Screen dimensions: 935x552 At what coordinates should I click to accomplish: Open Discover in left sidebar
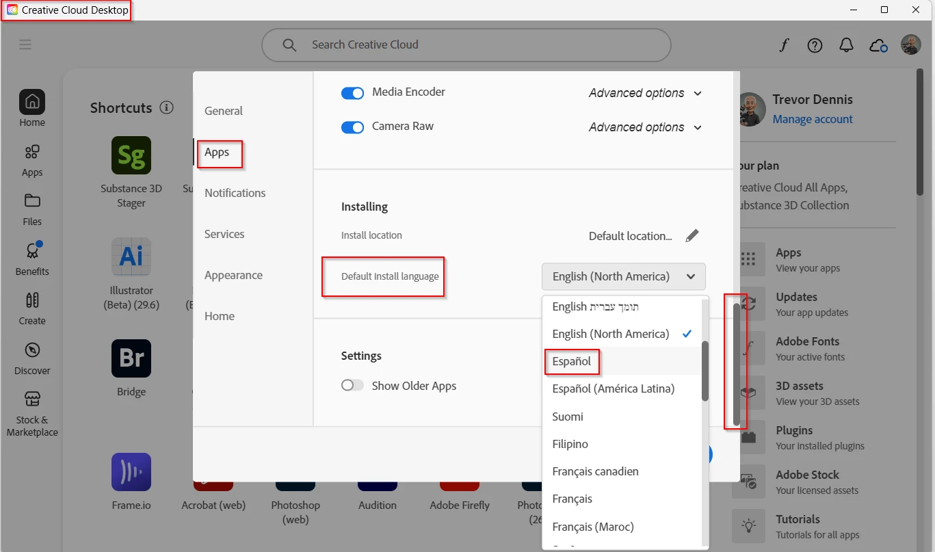32,358
